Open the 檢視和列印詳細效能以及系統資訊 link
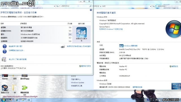 click(79, 46)
